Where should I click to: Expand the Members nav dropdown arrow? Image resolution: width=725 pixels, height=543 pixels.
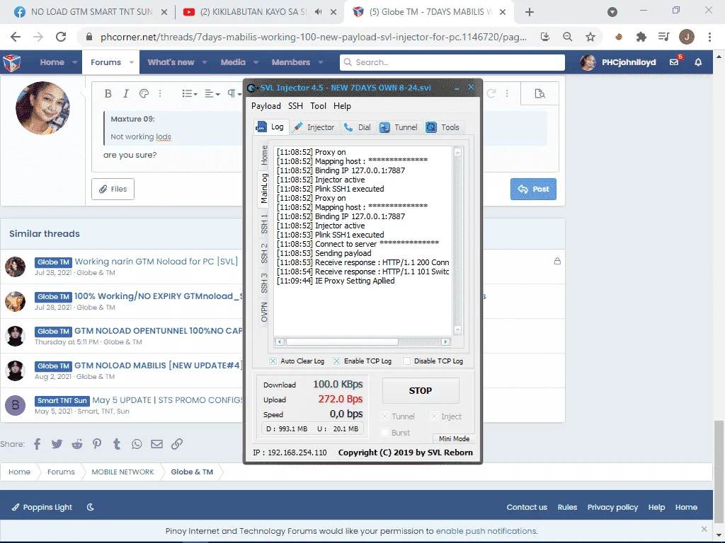[x=321, y=62]
